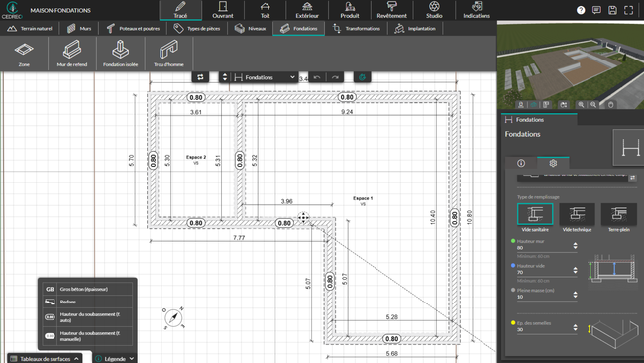Image resolution: width=644 pixels, height=363 pixels.
Task: Choose the Fondation isolée tool
Action: point(120,54)
